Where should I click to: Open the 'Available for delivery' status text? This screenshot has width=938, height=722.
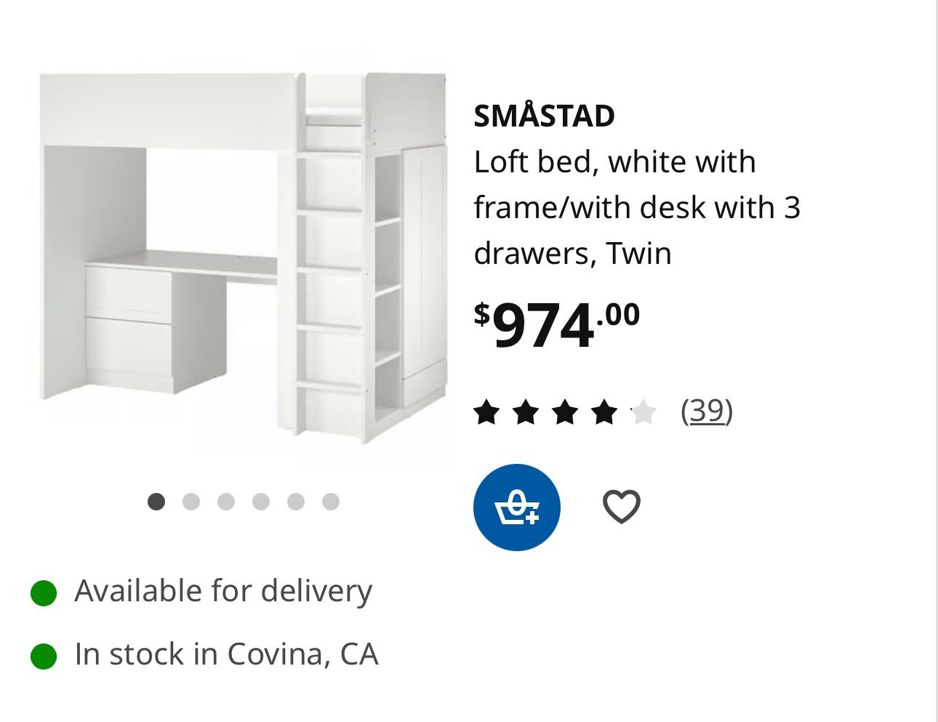click(x=223, y=590)
